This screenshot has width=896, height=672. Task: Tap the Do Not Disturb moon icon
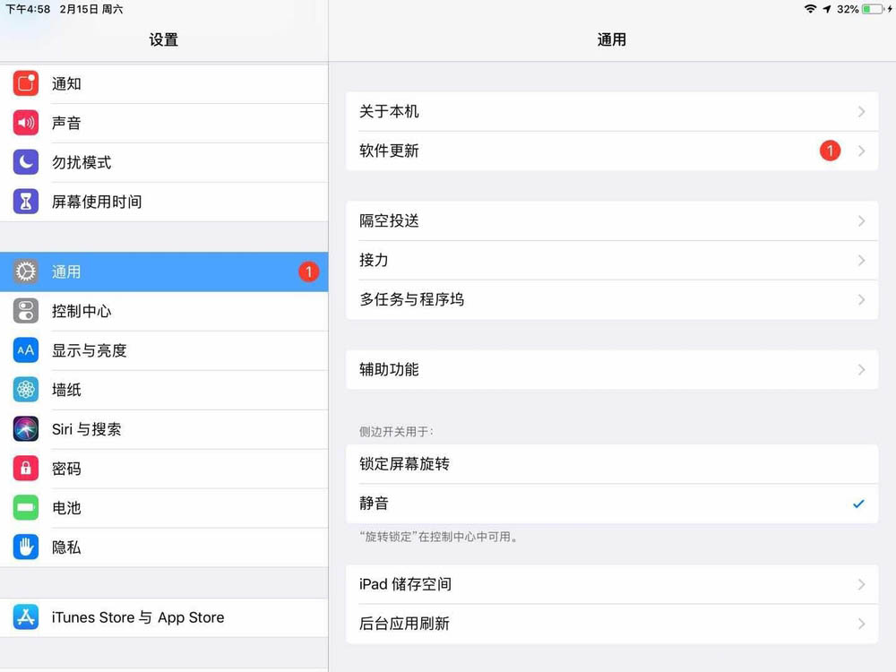coord(26,162)
